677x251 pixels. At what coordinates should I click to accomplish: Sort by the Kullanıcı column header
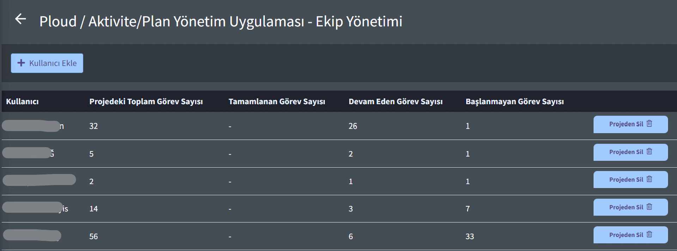pyautogui.click(x=22, y=102)
